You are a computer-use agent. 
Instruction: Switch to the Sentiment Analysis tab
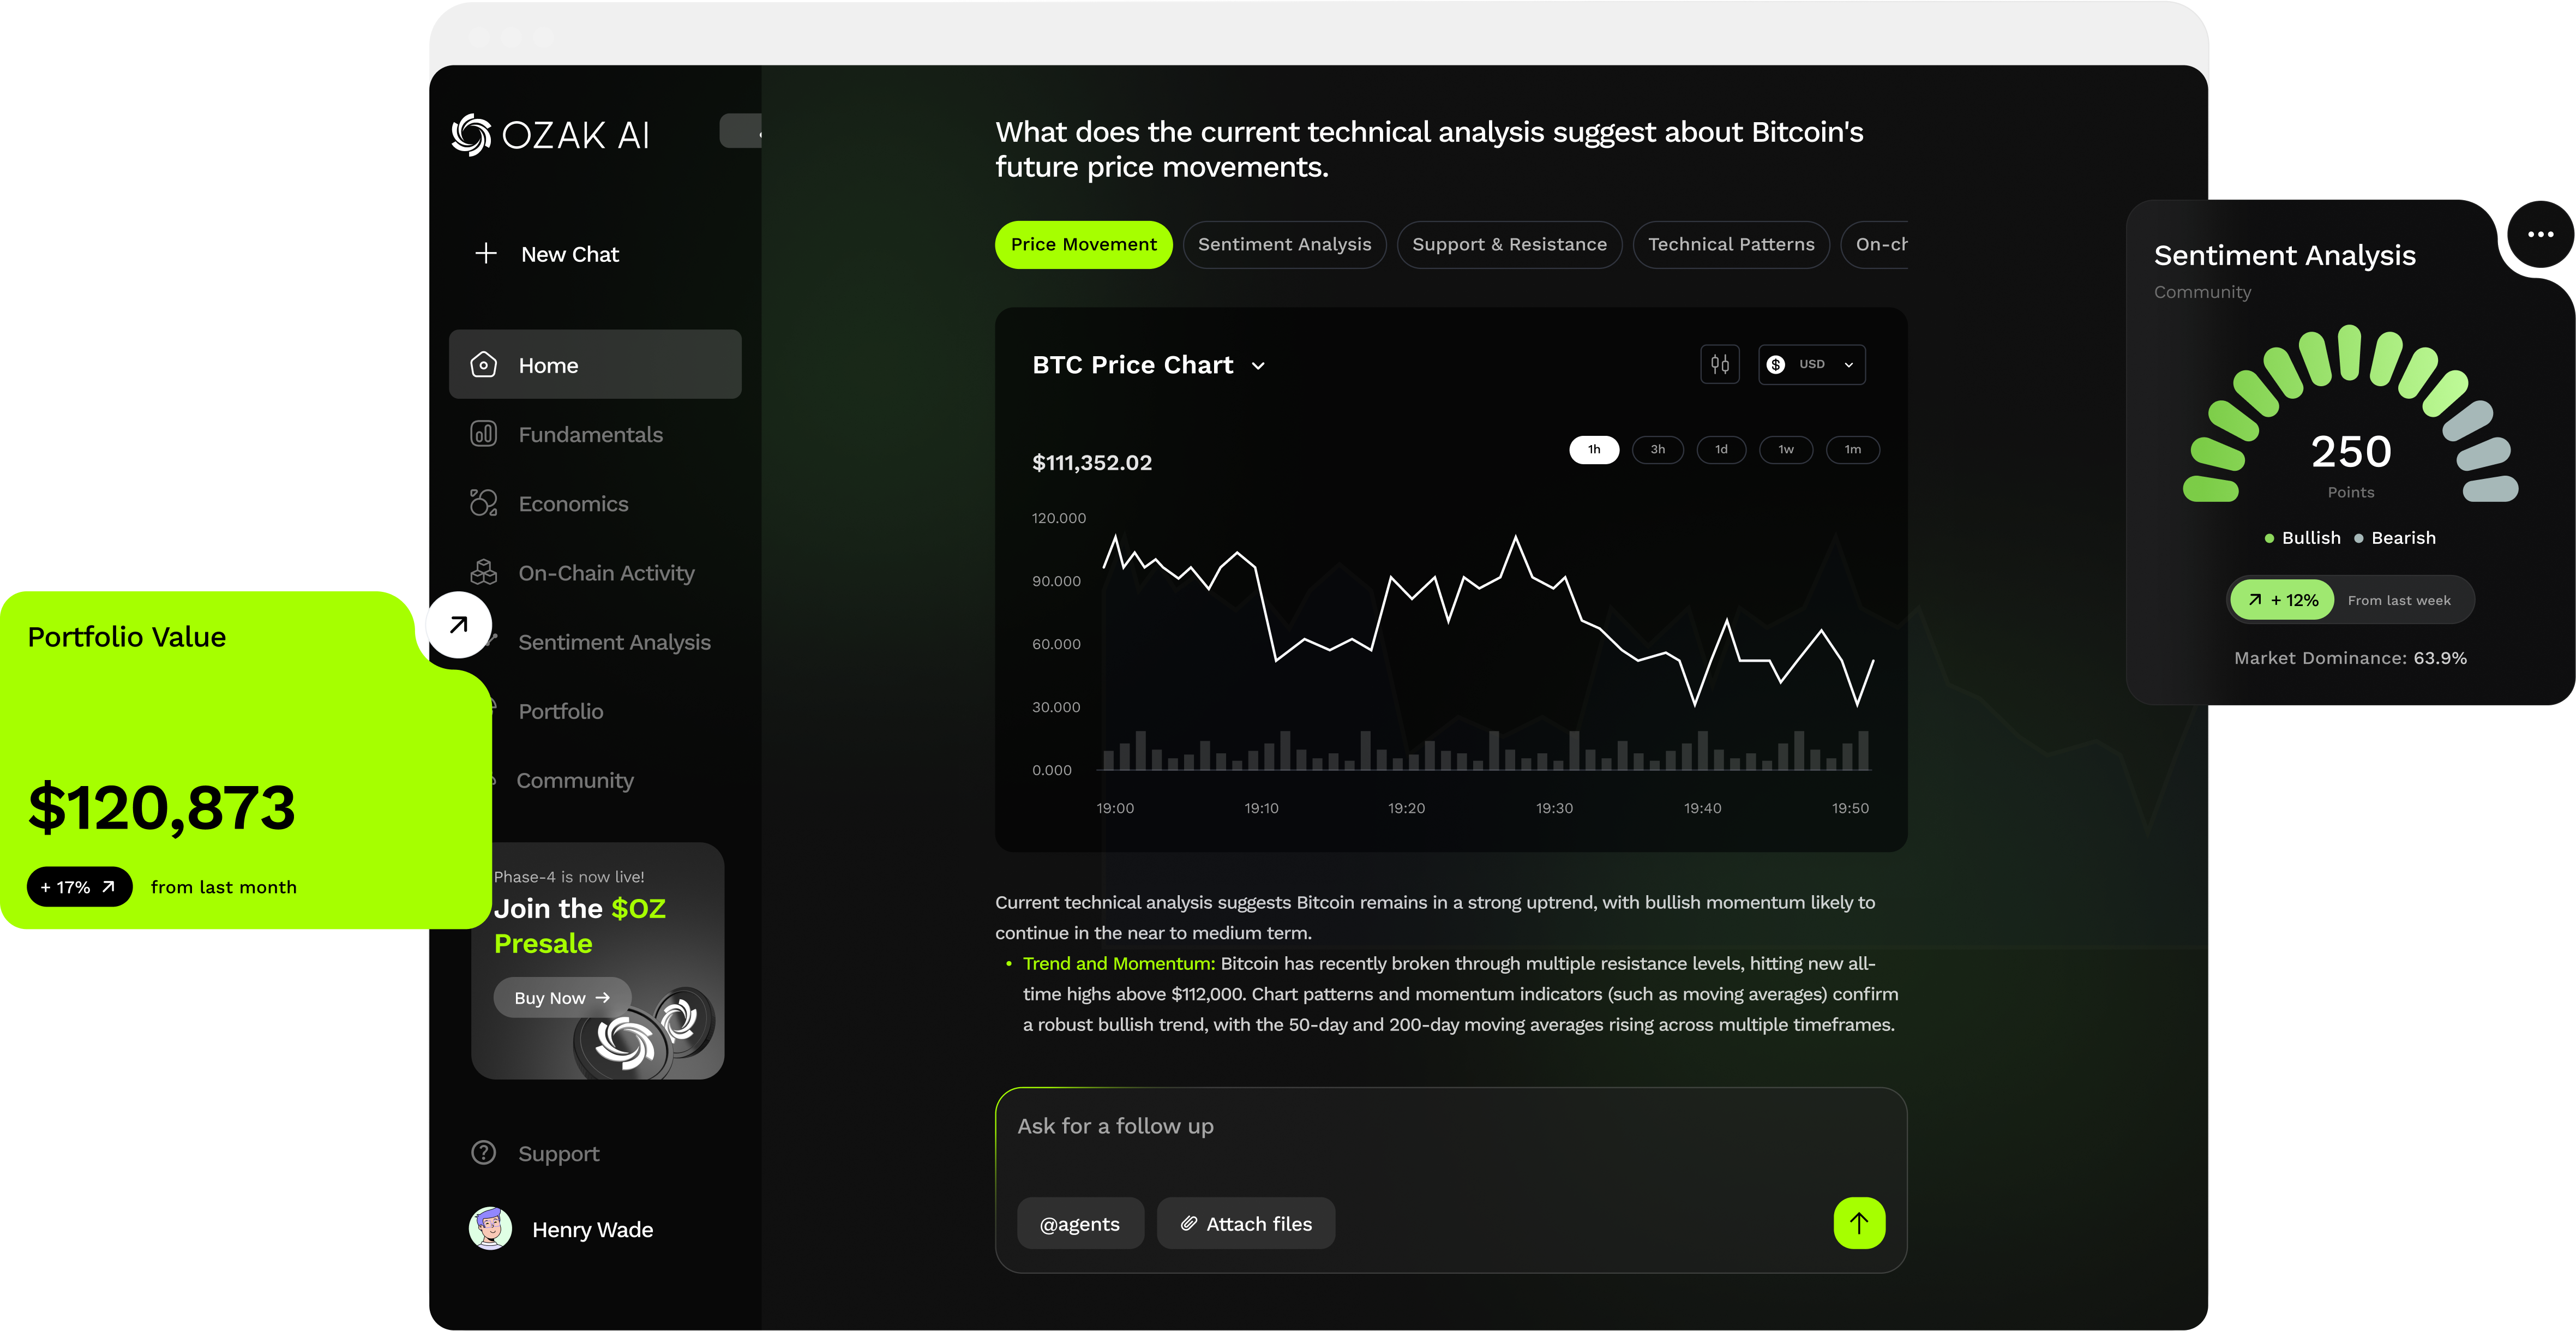1284,245
